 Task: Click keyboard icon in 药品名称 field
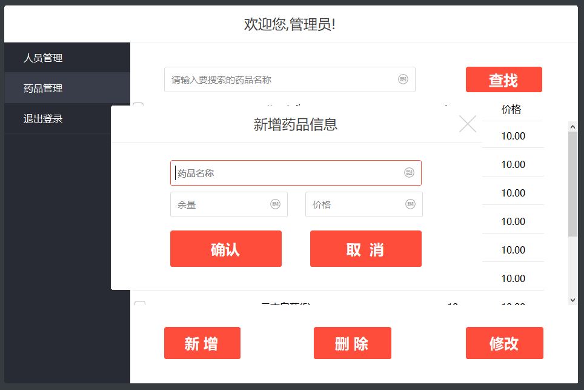coord(409,172)
